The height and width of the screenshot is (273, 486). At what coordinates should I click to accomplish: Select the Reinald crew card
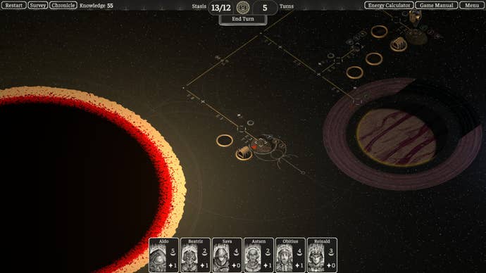tap(322, 255)
